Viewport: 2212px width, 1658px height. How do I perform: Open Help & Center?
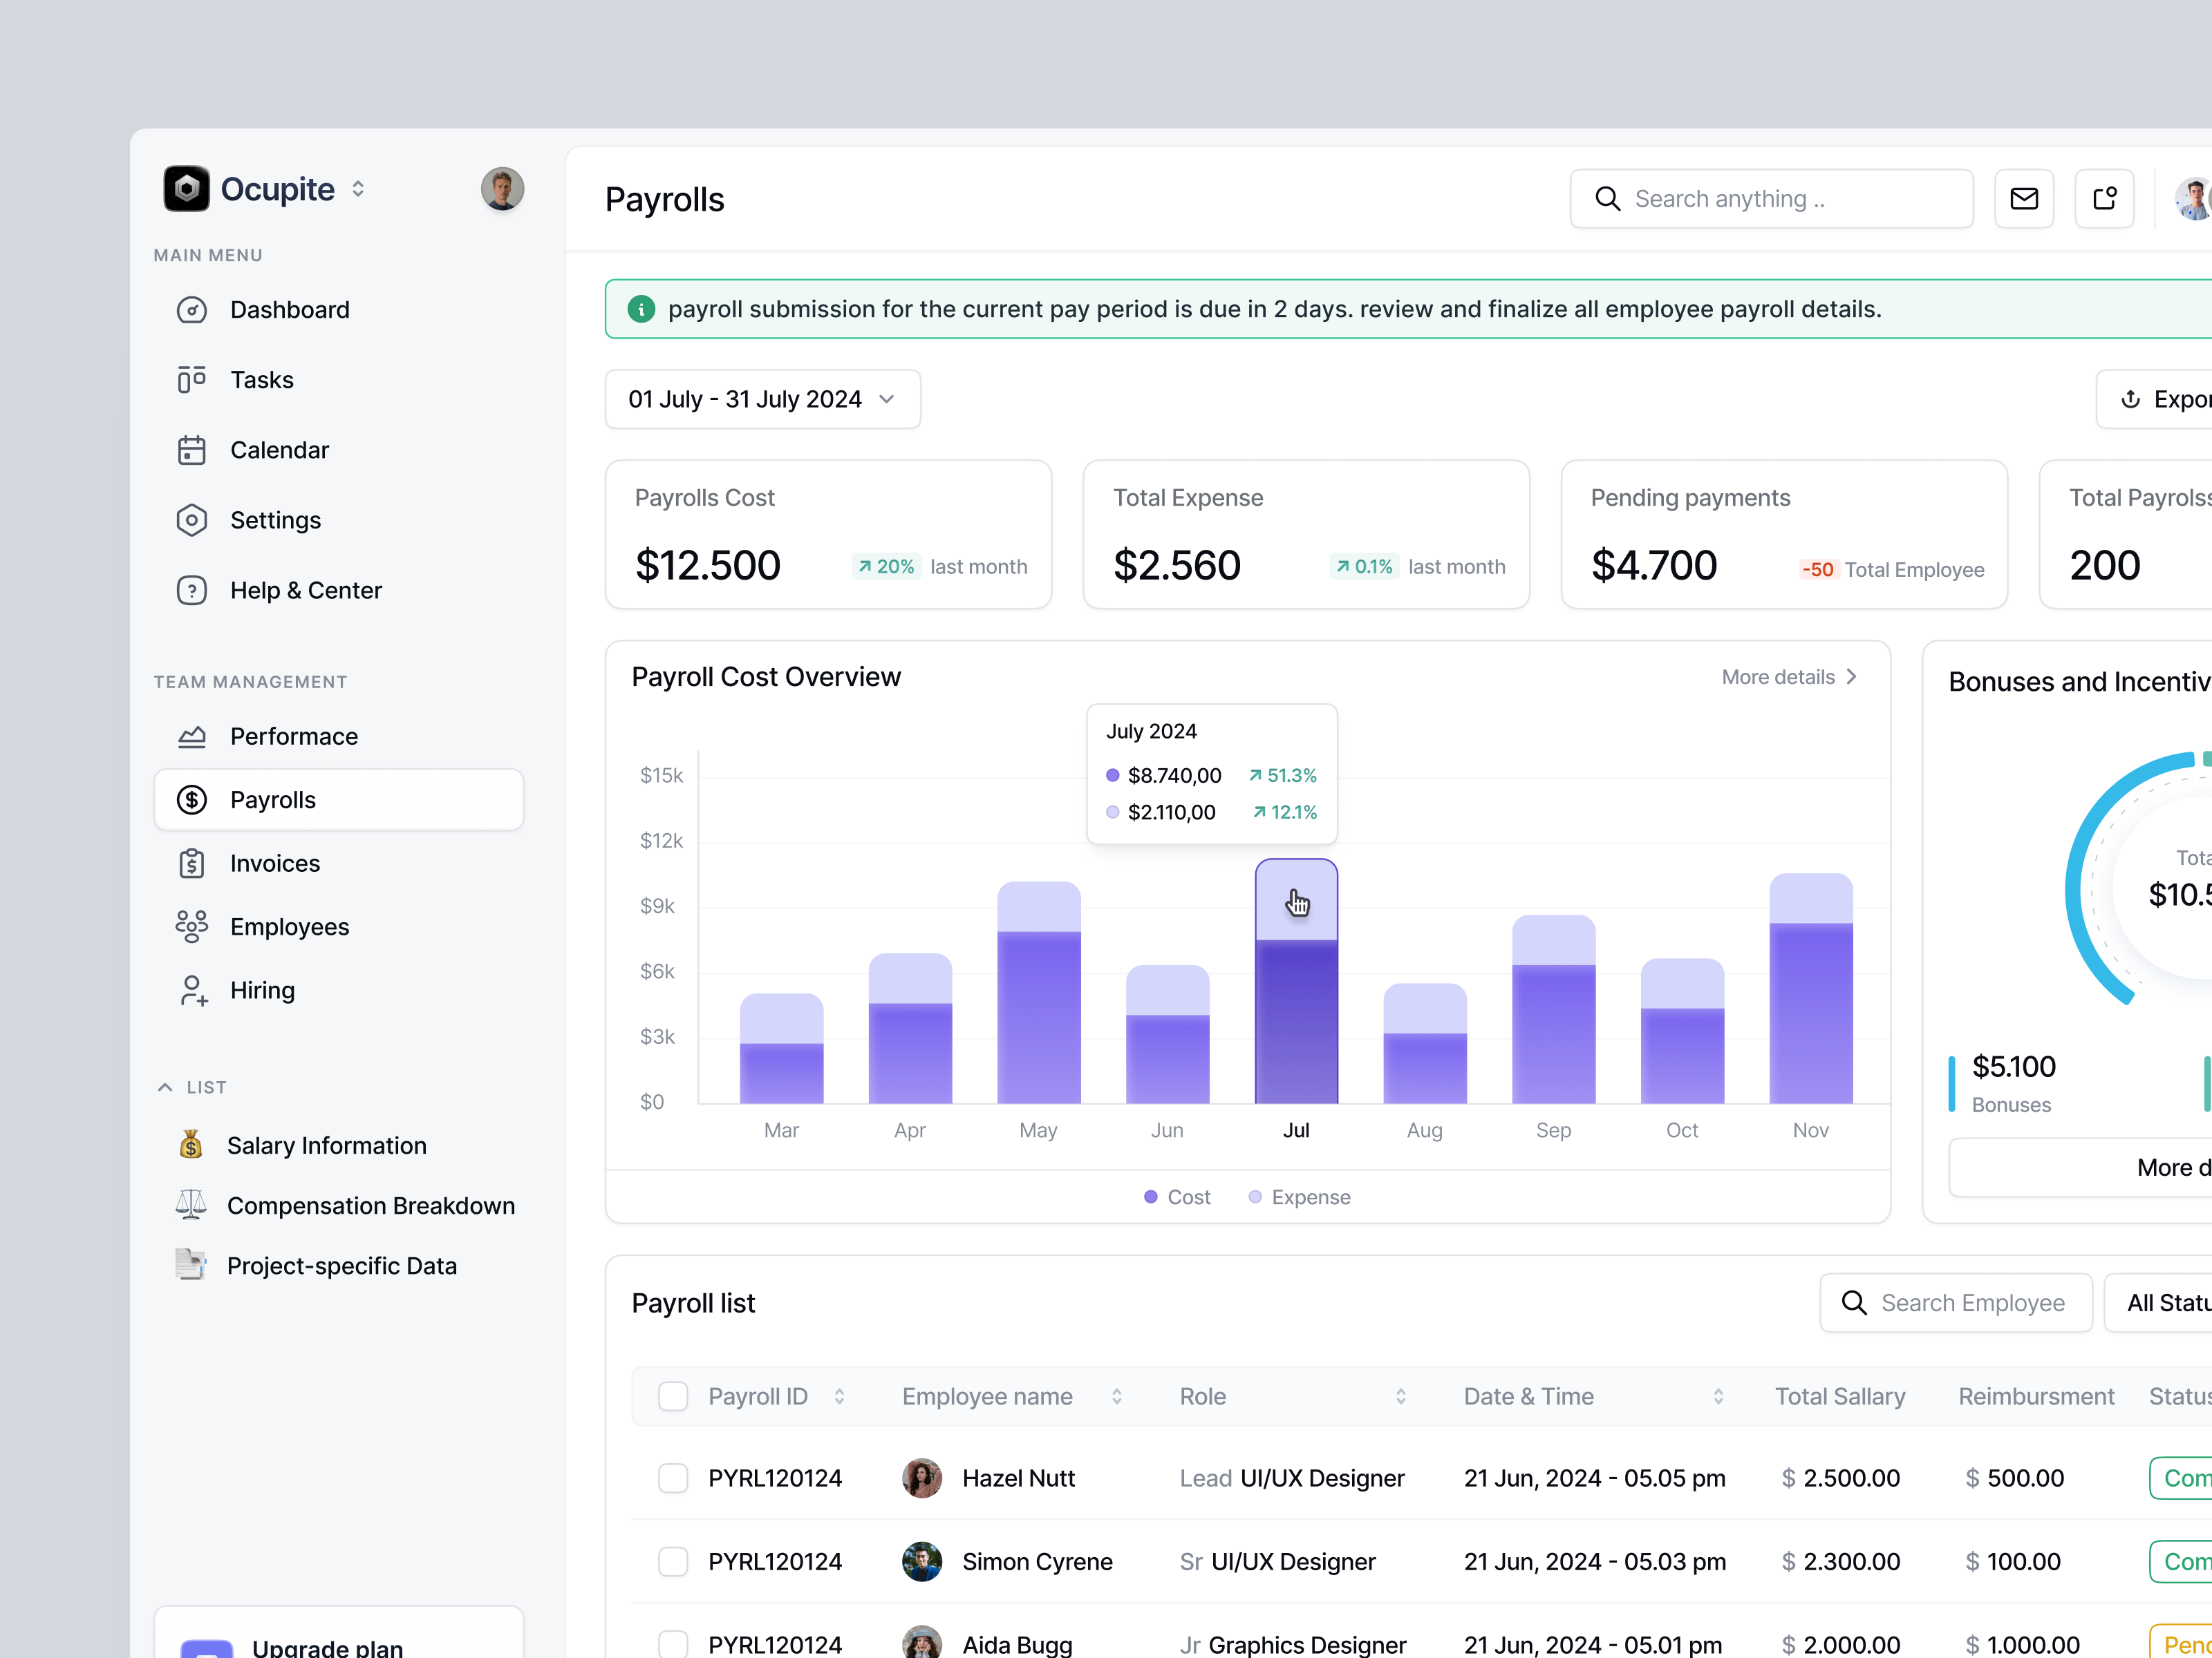(305, 590)
